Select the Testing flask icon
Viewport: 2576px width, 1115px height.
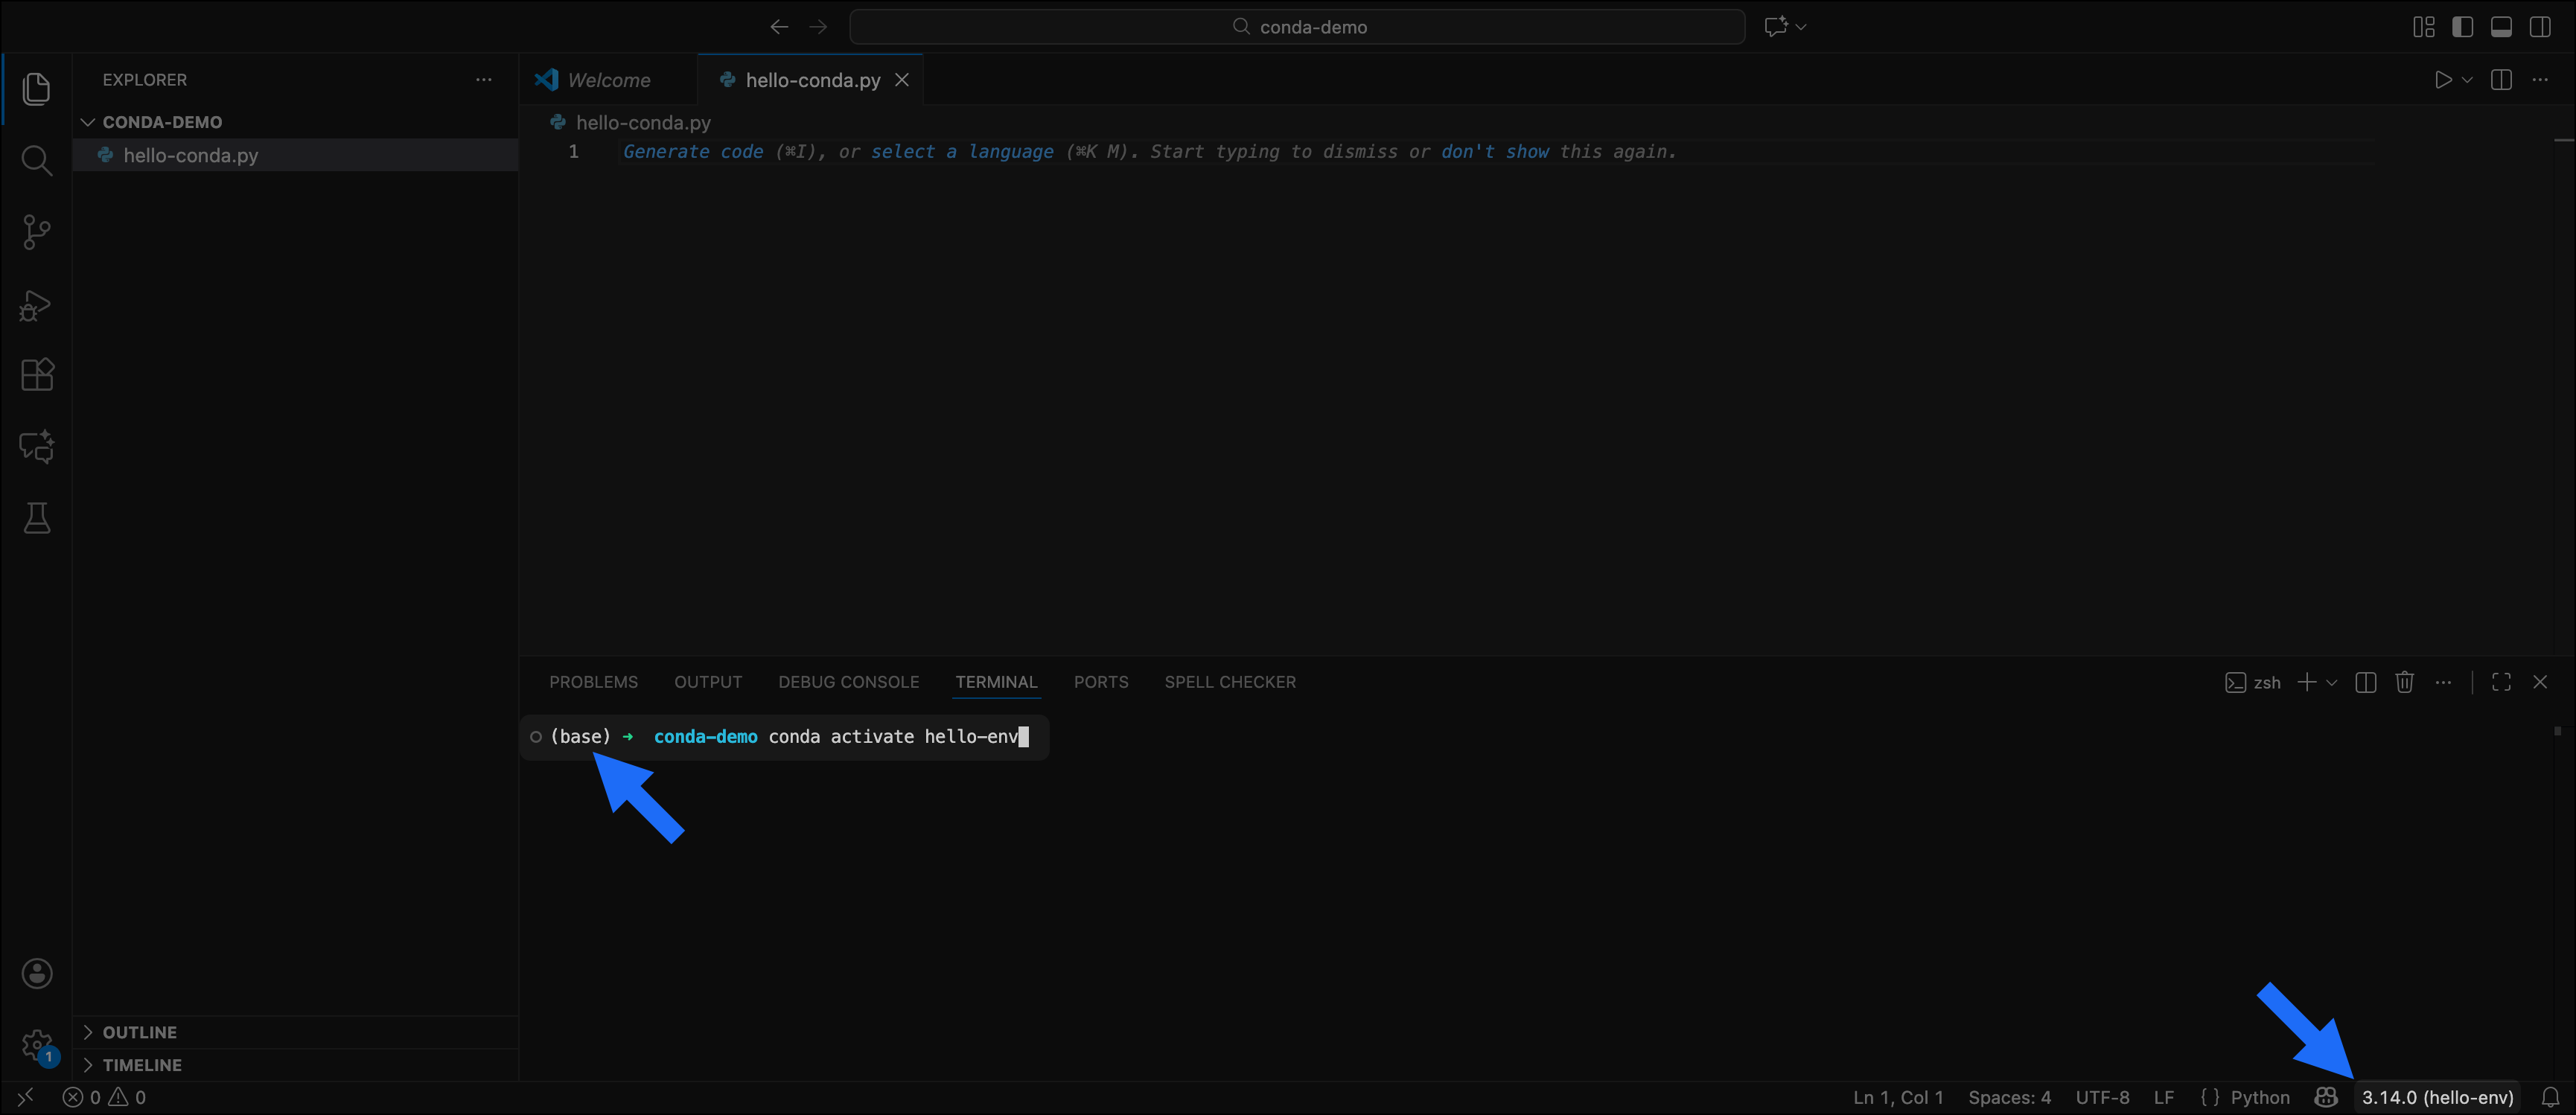coord(37,517)
